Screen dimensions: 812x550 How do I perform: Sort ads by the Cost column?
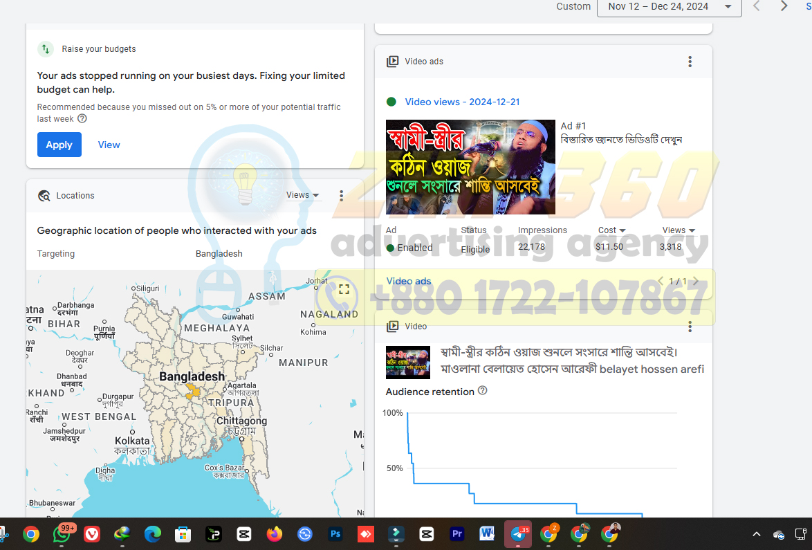[611, 230]
